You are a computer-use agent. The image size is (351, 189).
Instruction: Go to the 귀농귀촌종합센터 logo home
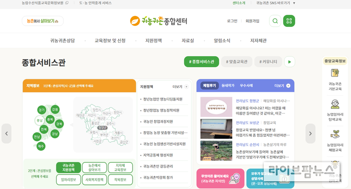pos(158,21)
